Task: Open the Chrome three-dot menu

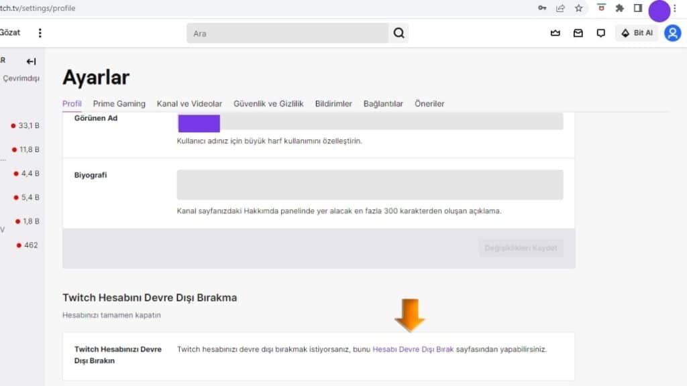Action: [675, 8]
